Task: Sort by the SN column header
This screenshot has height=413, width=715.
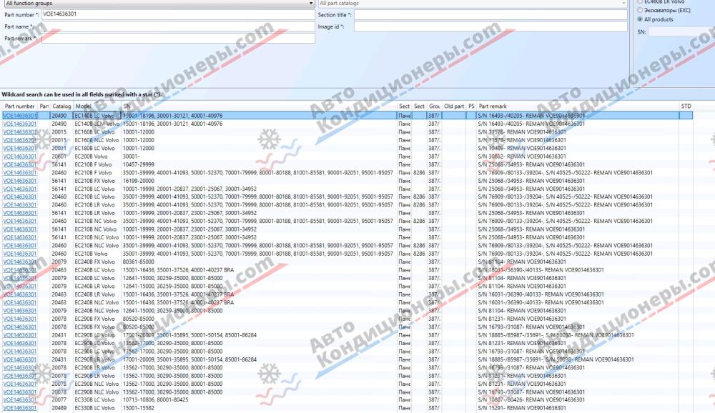Action: [x=259, y=106]
